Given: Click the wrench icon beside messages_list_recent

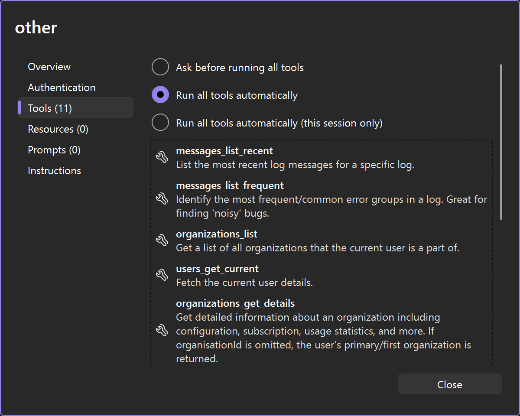Looking at the screenshot, I should (162, 157).
